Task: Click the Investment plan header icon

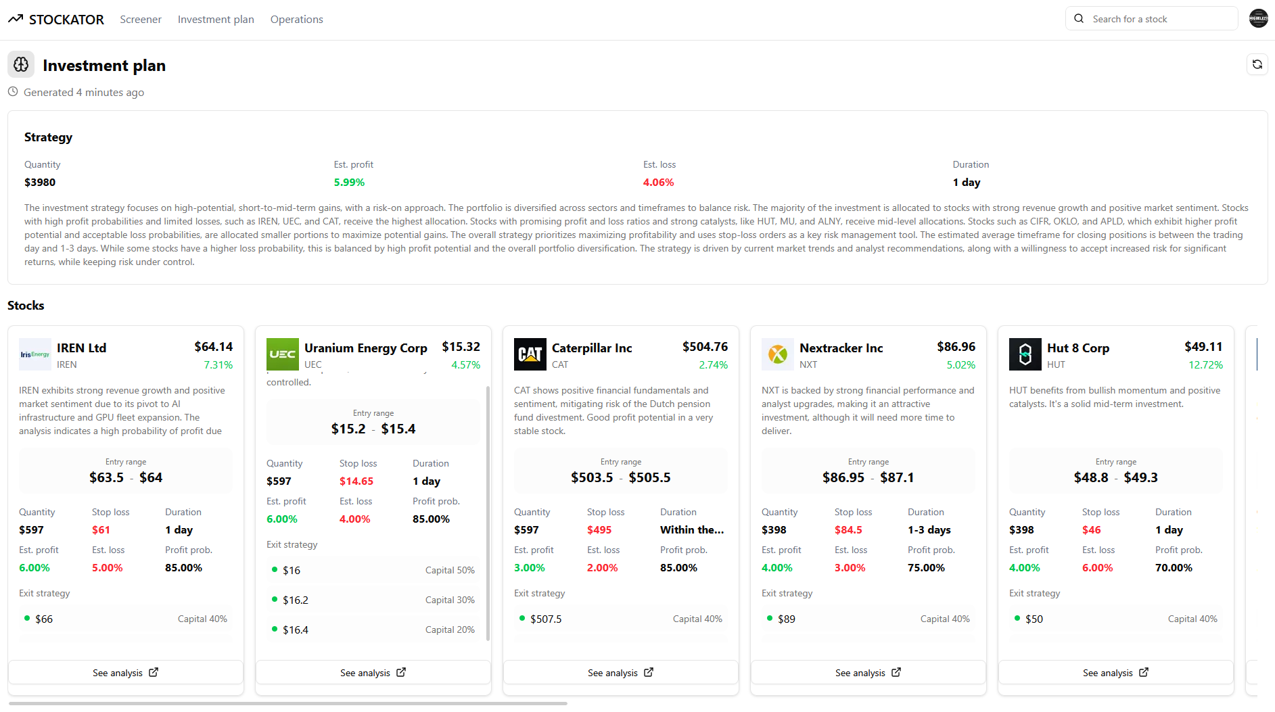Action: click(20, 64)
